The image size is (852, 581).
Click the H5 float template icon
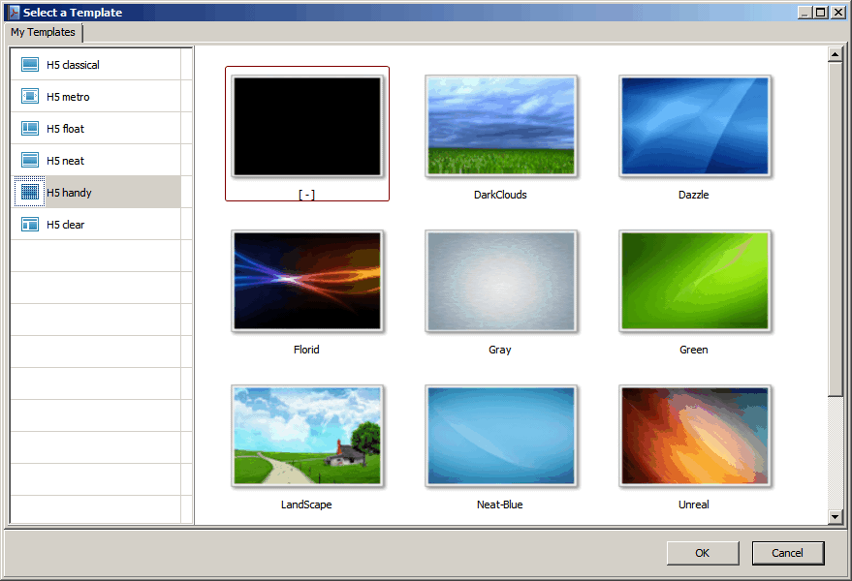pos(30,129)
